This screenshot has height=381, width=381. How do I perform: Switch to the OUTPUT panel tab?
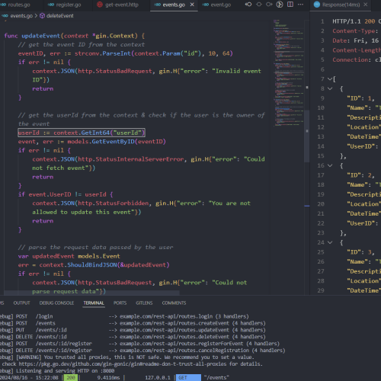click(x=21, y=303)
